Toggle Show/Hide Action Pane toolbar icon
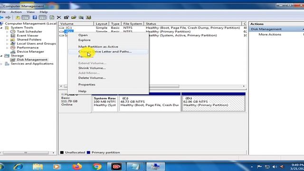The image size is (304, 171). [x=42, y=18]
